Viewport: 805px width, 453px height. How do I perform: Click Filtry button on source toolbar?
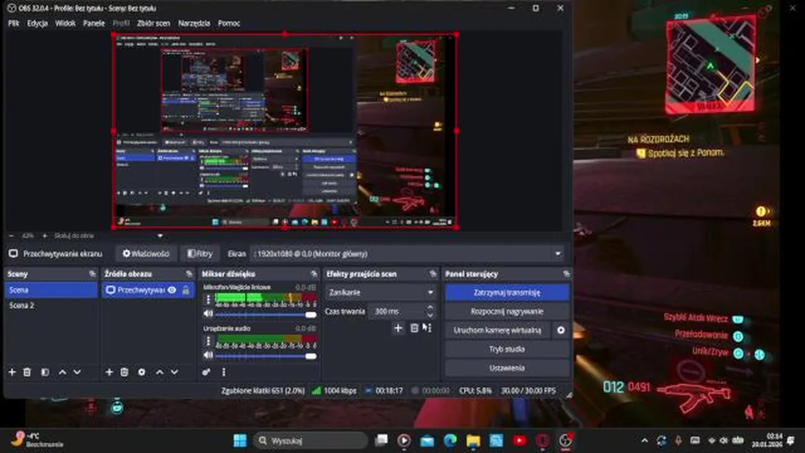[x=199, y=254]
